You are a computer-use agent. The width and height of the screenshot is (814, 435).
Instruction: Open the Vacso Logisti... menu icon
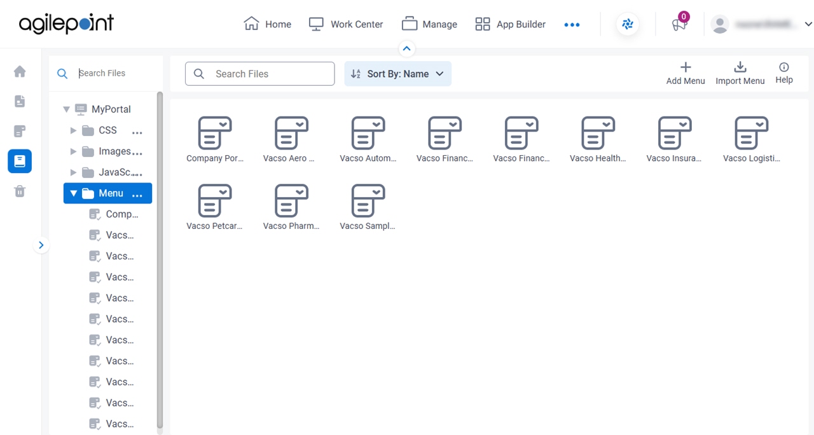(x=751, y=132)
